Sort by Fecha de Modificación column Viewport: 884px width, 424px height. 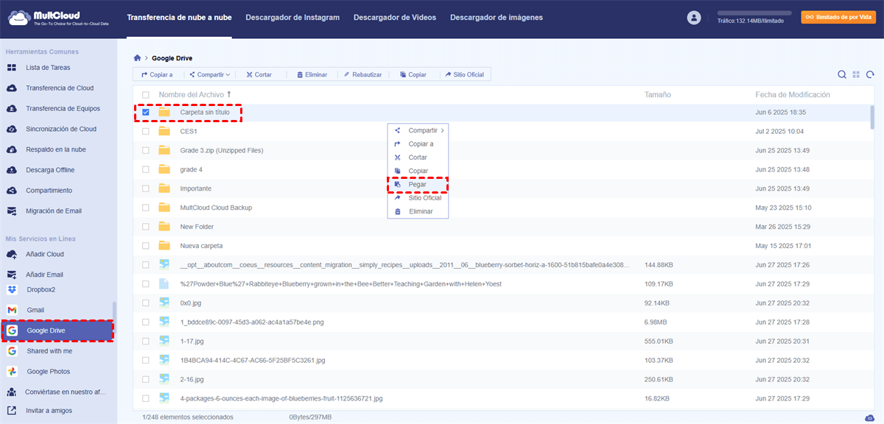click(793, 95)
